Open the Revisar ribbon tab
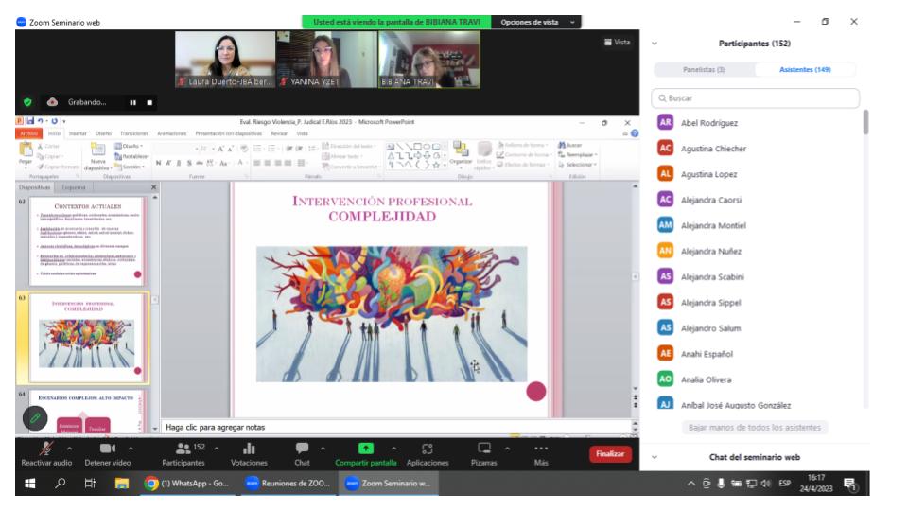The width and height of the screenshot is (908, 511). 279,133
